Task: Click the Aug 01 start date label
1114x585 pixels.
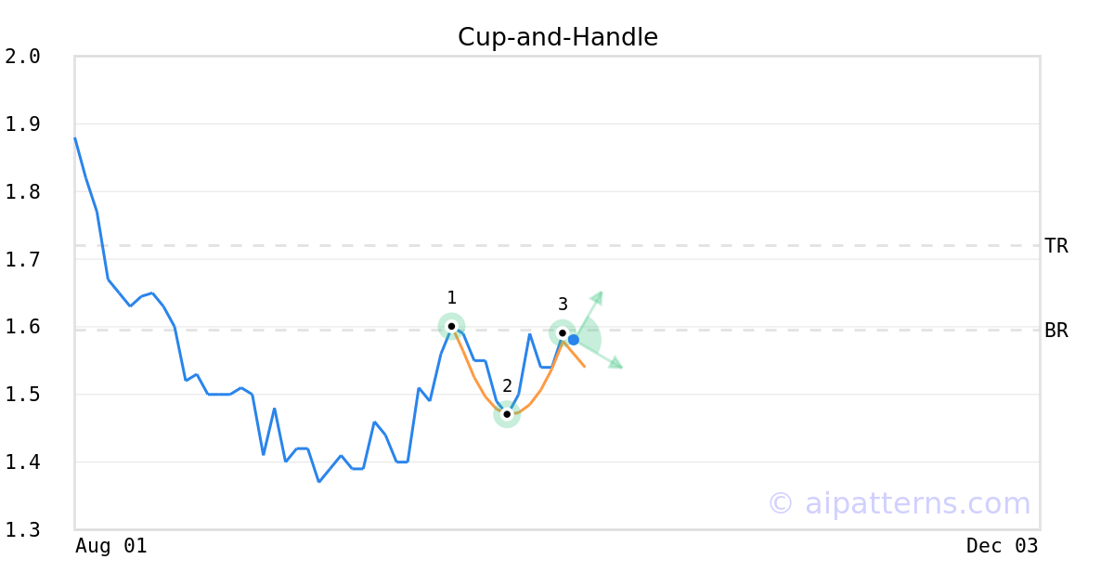Action: pos(111,546)
